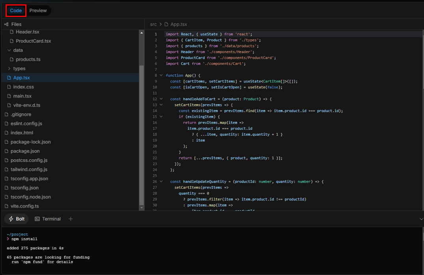Click the file tree scroll-up arrow
Screen dimensions: 424x275
tap(142, 33)
